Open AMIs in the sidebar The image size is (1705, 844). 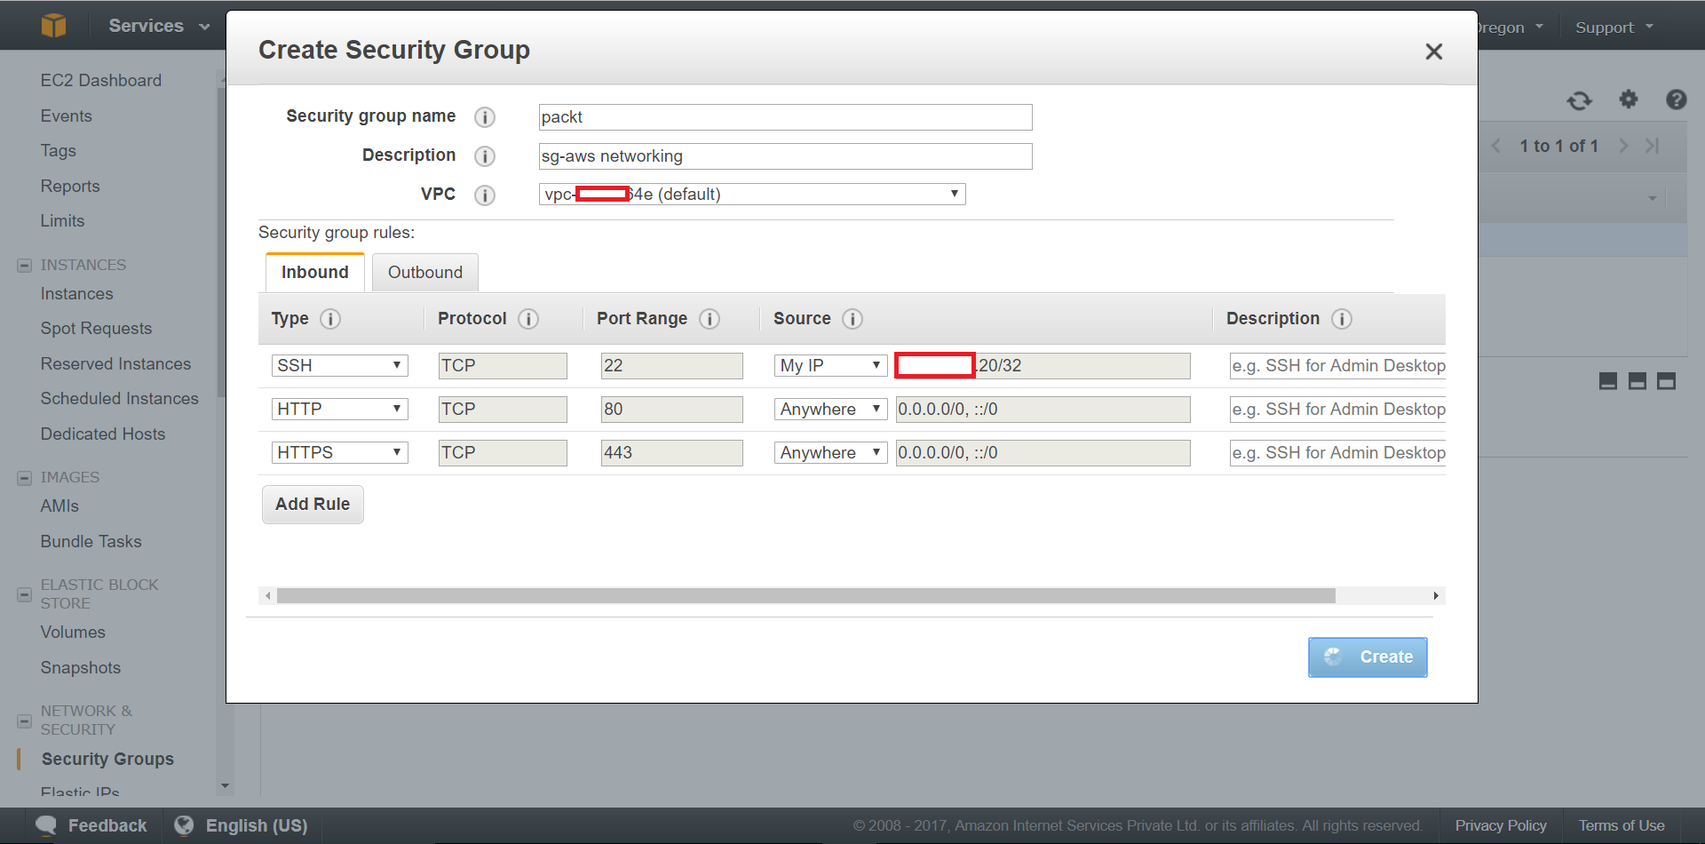tap(59, 506)
